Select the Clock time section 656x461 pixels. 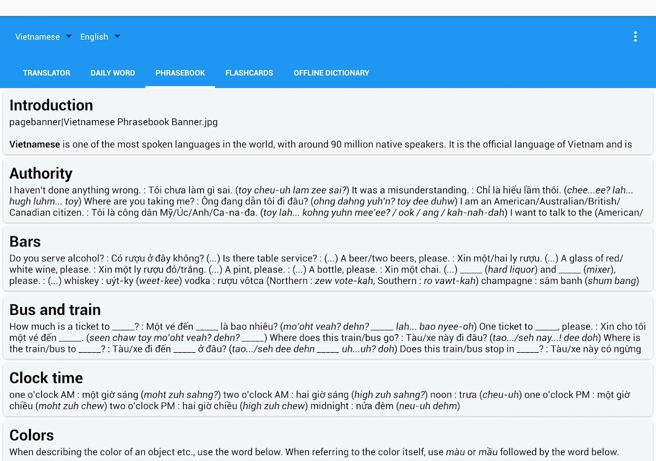point(46,378)
